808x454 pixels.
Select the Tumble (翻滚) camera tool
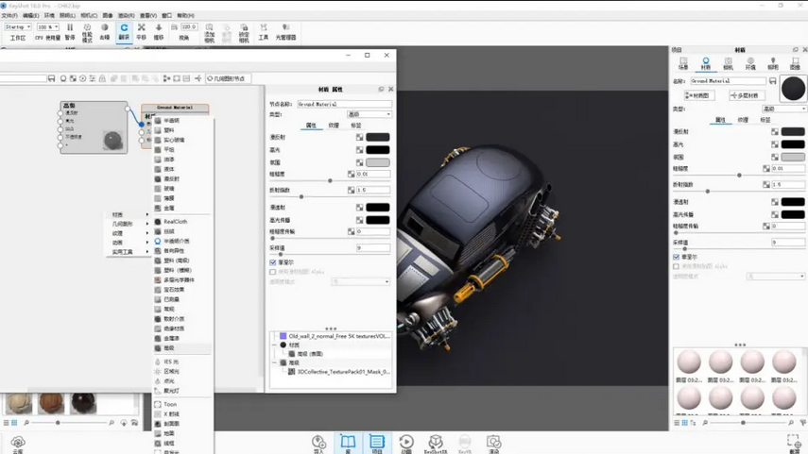coord(124,30)
